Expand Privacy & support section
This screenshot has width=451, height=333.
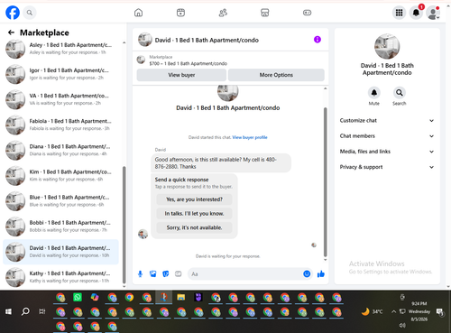coord(387,167)
